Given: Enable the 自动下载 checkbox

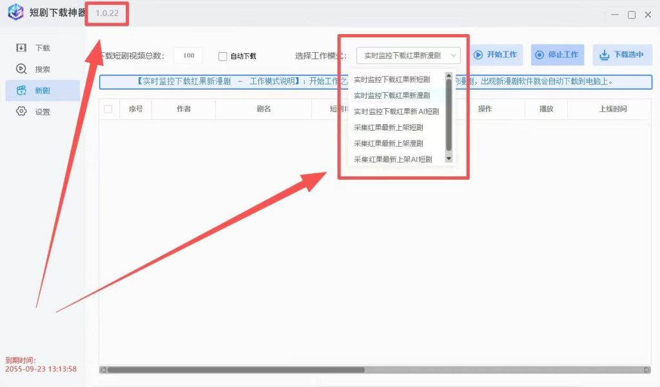Looking at the screenshot, I should coord(222,56).
